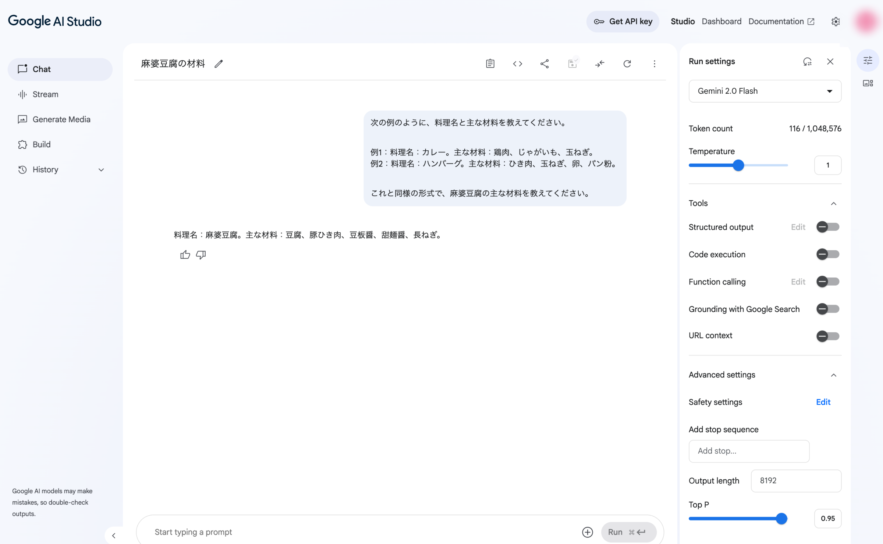
Task: Click the run settings tune icon
Action: pyautogui.click(x=868, y=60)
